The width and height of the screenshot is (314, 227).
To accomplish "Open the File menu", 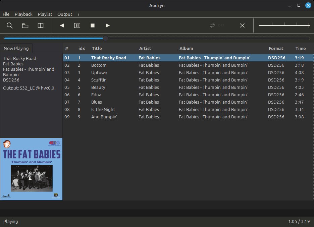I will pos(6,14).
